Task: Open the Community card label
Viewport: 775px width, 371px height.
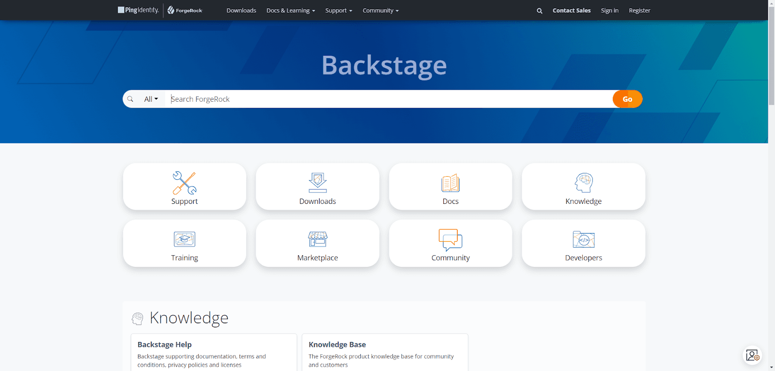Action: pos(450,258)
